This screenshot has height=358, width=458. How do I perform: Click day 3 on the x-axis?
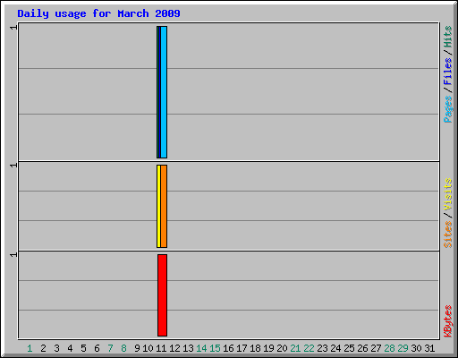56,348
